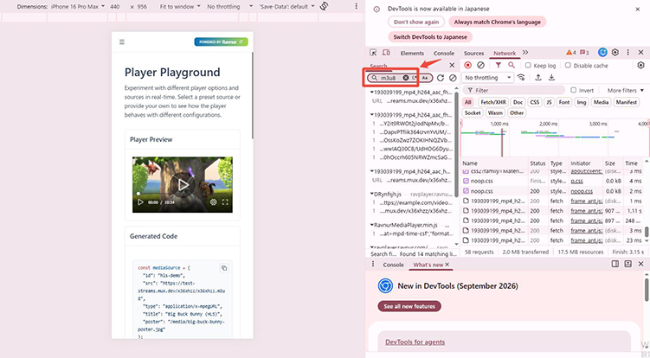The height and width of the screenshot is (358, 650).
Task: Click See all new features button
Action: [409, 306]
